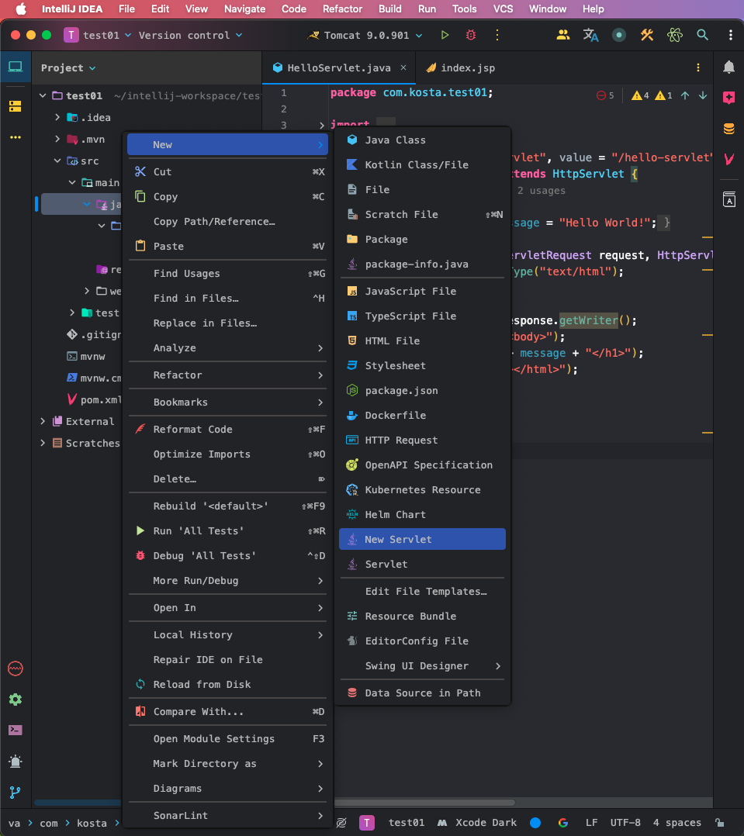The image size is (744, 836).
Task: Create a new Package
Action: click(422, 239)
